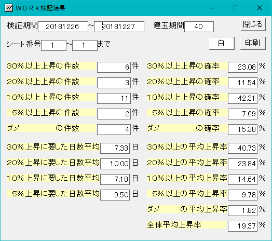Click the 10%以上上昇の件数 label
Viewport: 272px width, 241px height.
point(51,97)
